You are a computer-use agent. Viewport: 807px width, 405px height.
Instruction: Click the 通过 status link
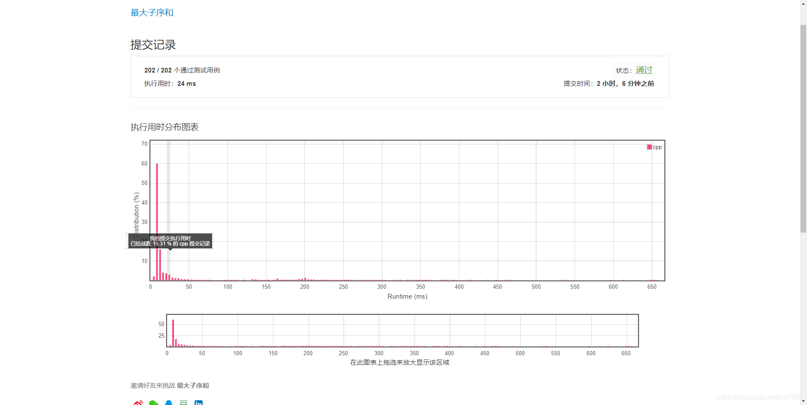point(644,70)
